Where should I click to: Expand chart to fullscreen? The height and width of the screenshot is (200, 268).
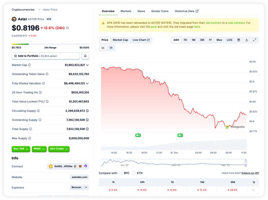(255, 40)
